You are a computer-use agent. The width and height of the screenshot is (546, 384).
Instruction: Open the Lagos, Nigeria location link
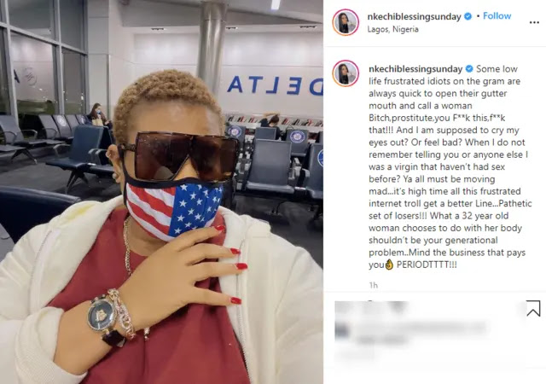click(x=392, y=29)
